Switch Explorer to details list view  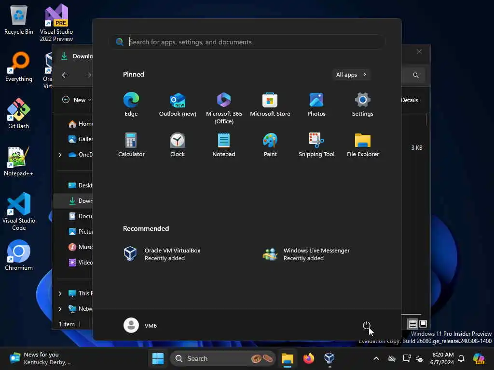(x=412, y=324)
